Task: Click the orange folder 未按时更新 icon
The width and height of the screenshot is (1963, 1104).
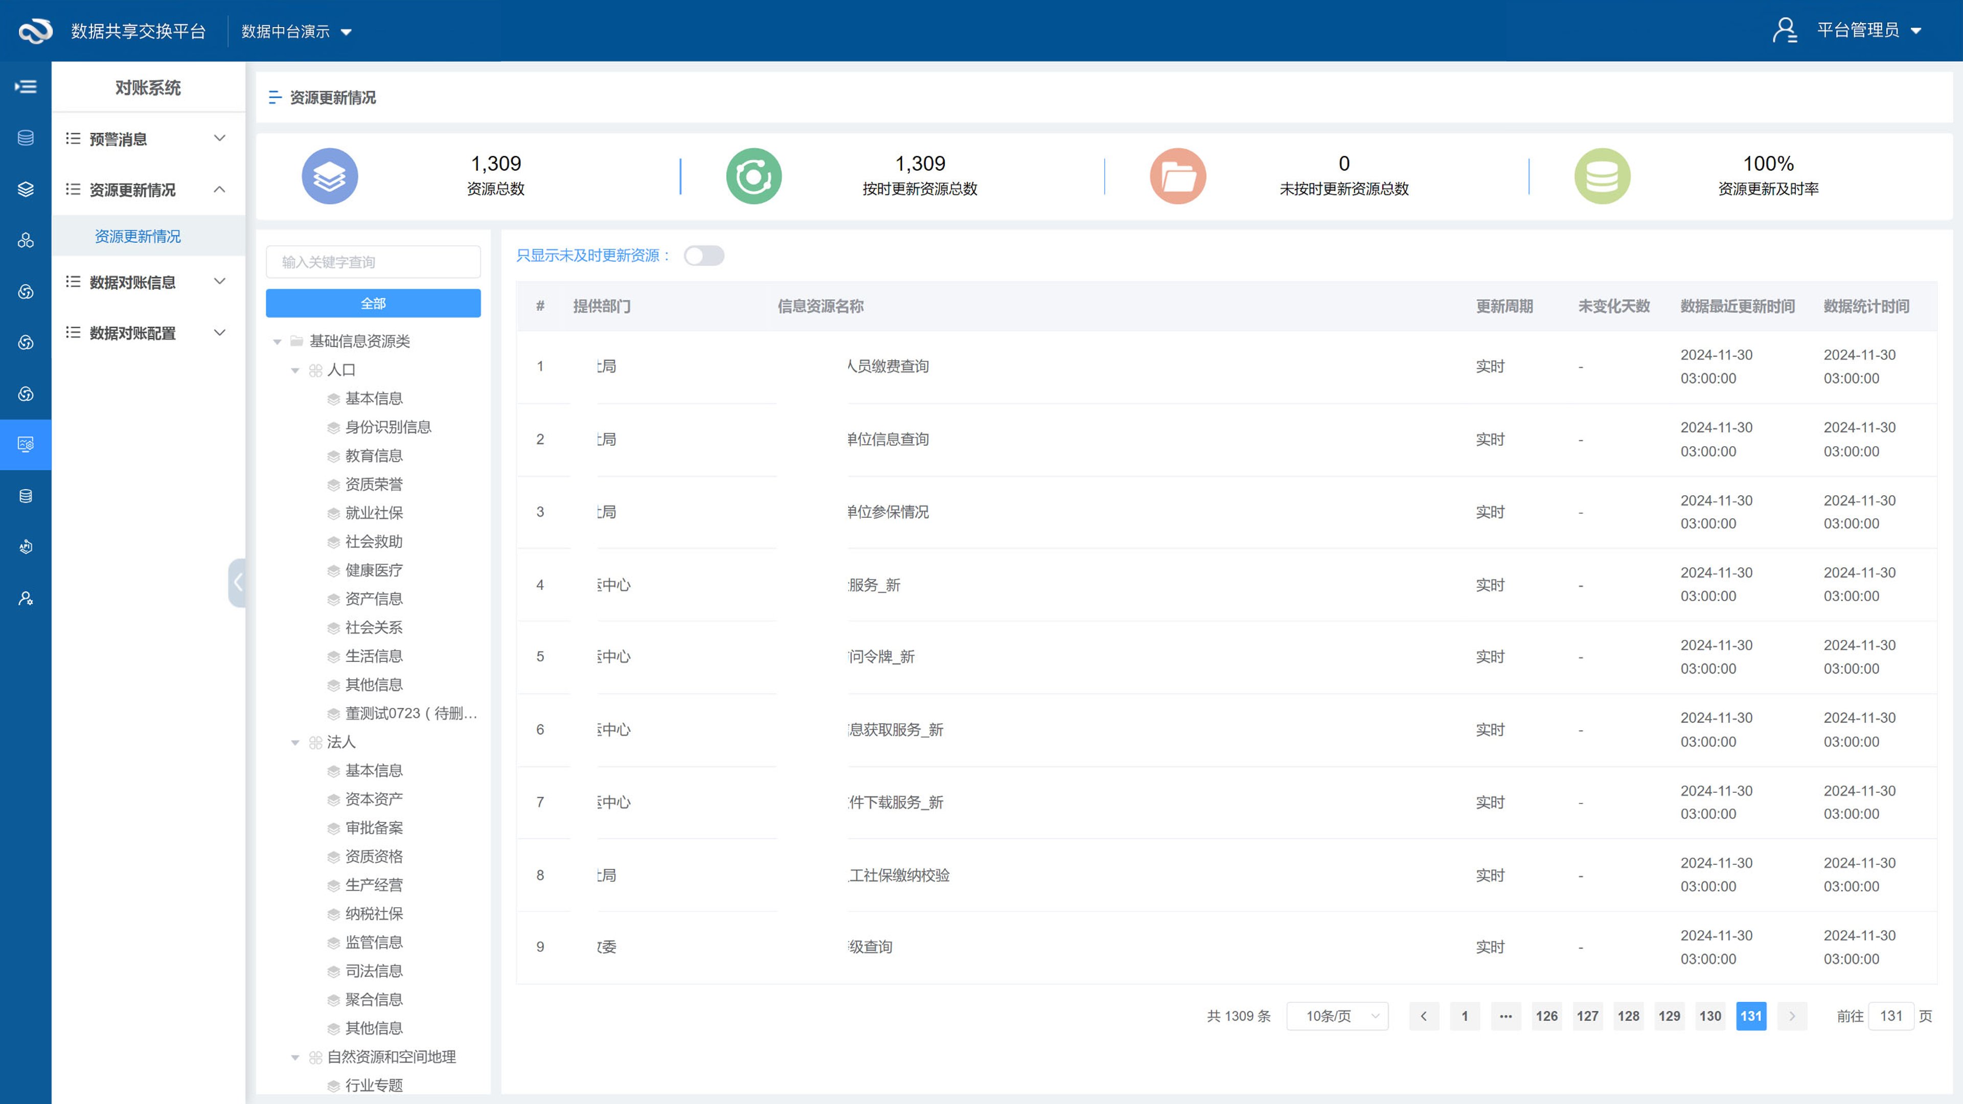Action: pyautogui.click(x=1177, y=176)
